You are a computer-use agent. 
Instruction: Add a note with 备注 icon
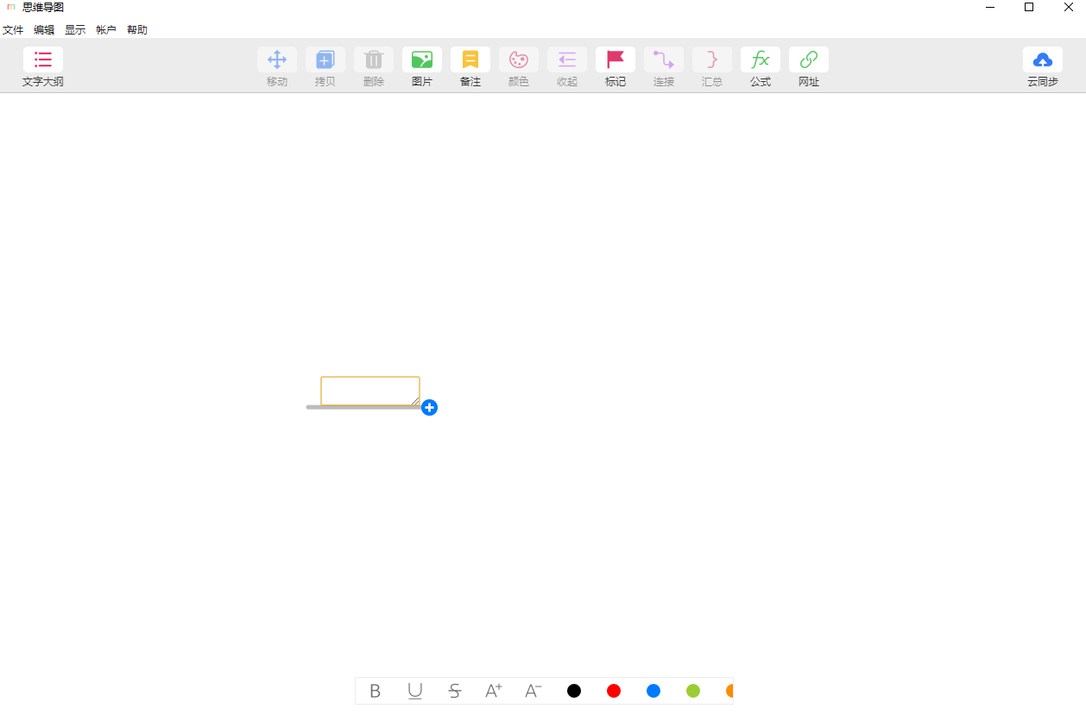[470, 60]
